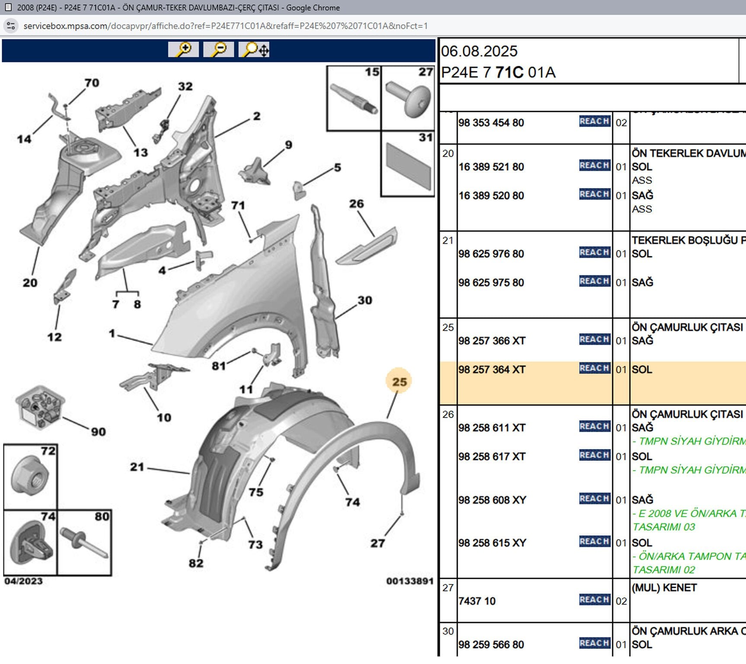
Task: Select part number 98 258 611 XT
Action: pos(492,428)
